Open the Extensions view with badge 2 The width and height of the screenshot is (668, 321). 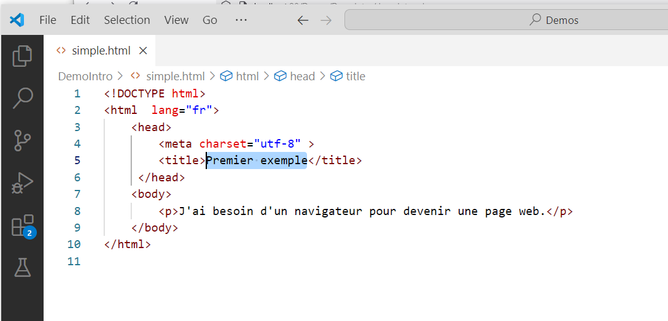(x=23, y=226)
